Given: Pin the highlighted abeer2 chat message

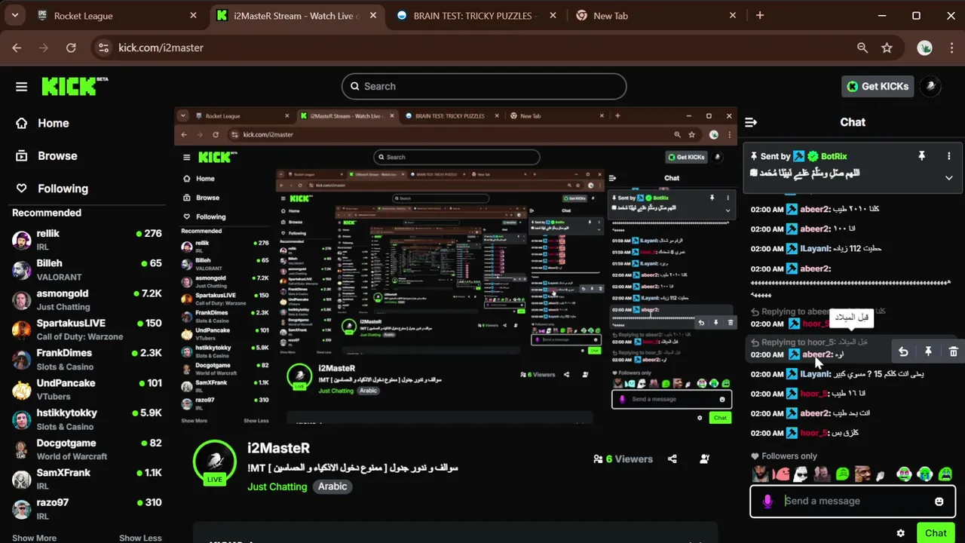Looking at the screenshot, I should pos(928,351).
